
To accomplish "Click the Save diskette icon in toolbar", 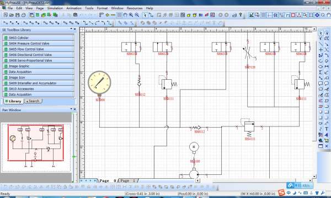I will tap(17, 15).
